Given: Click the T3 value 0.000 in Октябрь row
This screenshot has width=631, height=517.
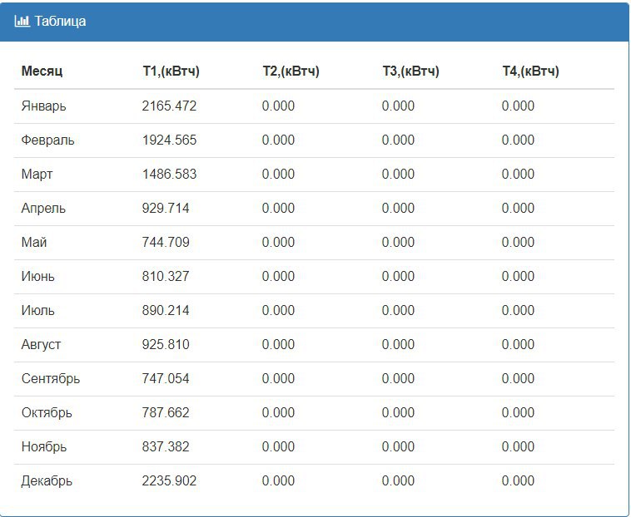Looking at the screenshot, I should 398,413.
